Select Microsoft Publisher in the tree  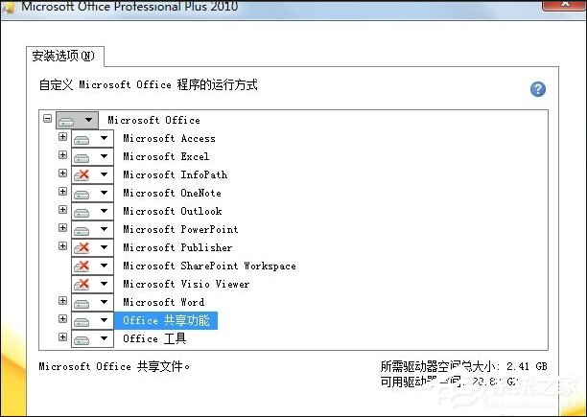click(177, 247)
